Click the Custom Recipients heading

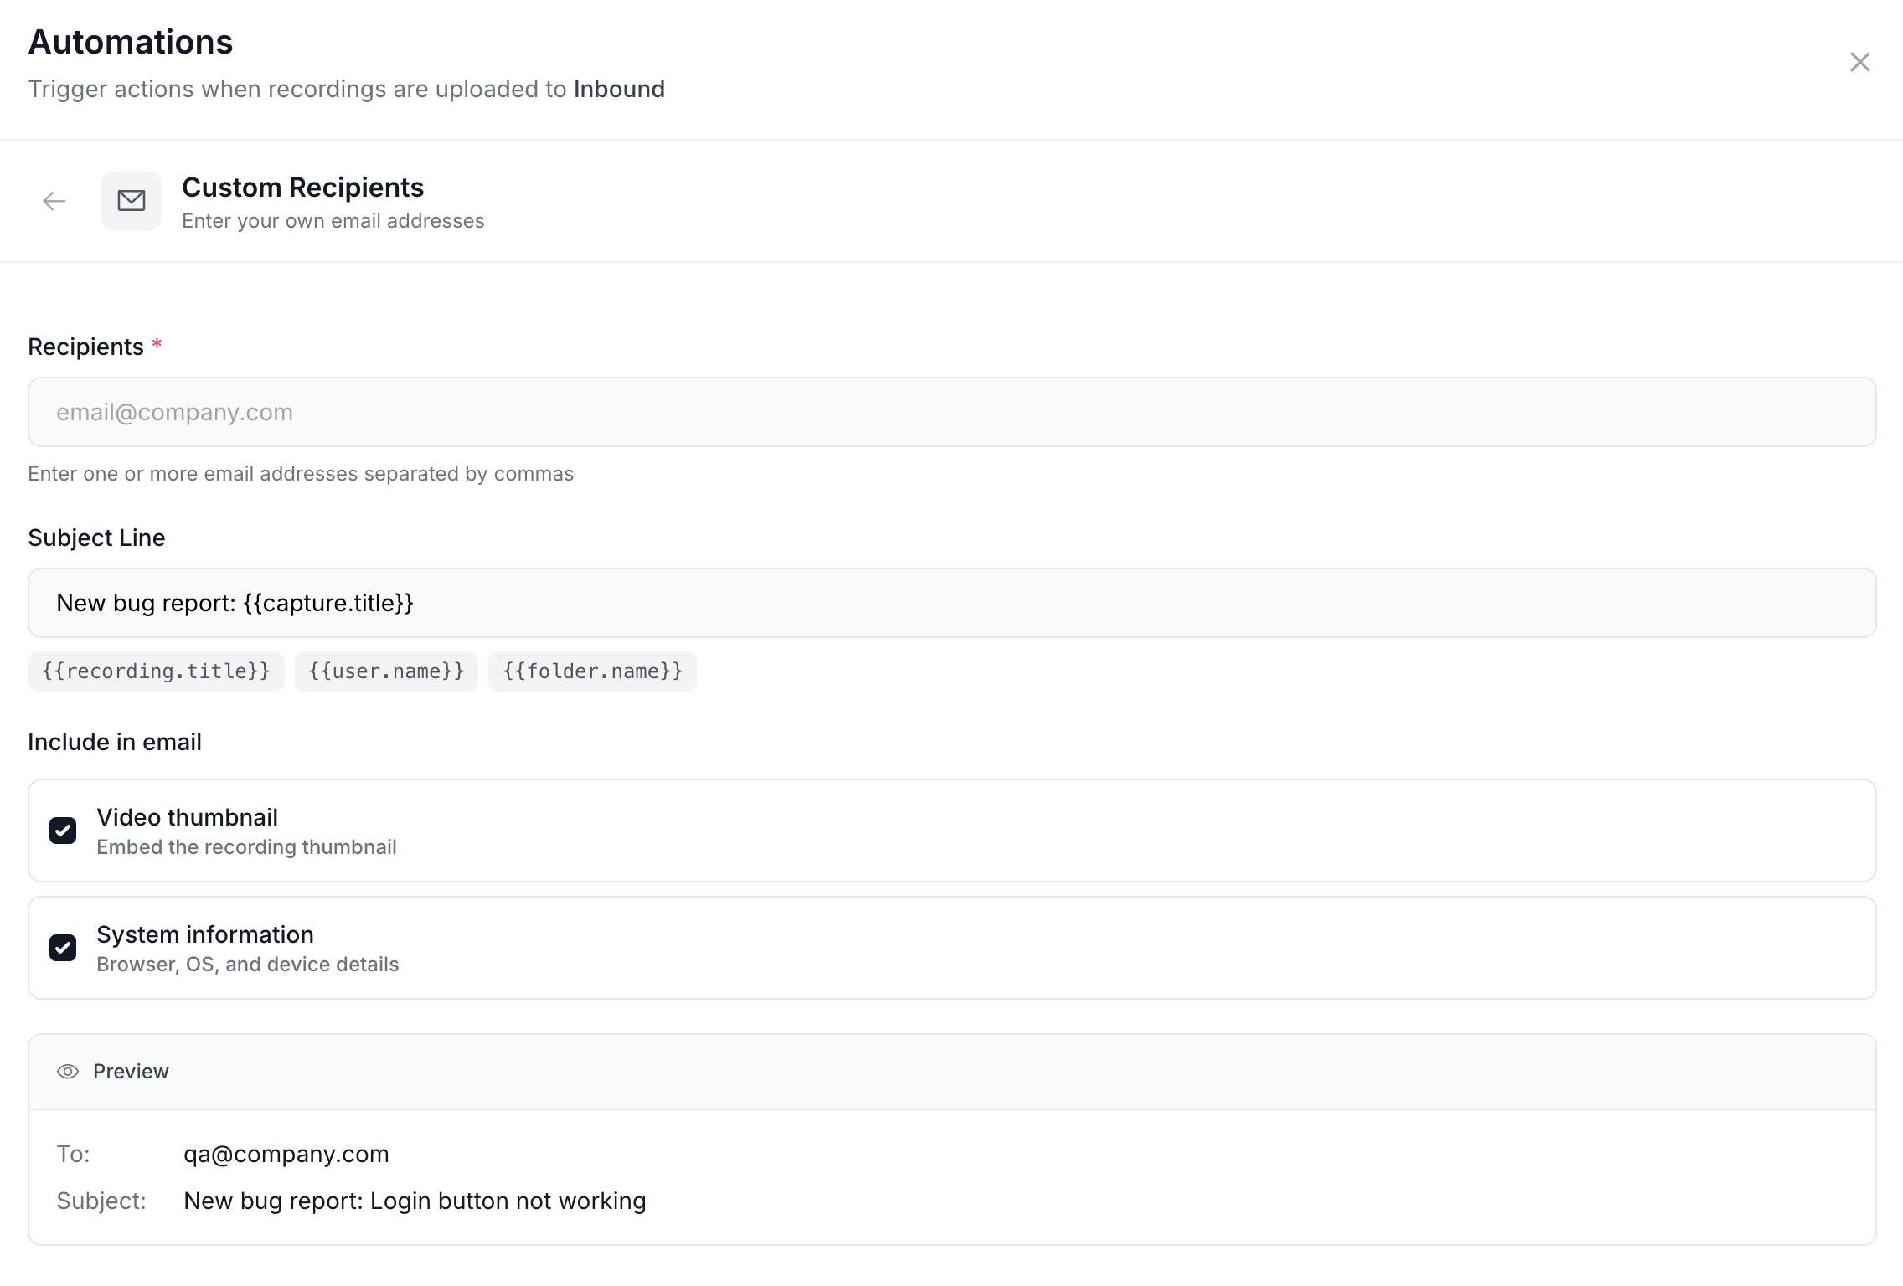pyautogui.click(x=302, y=188)
